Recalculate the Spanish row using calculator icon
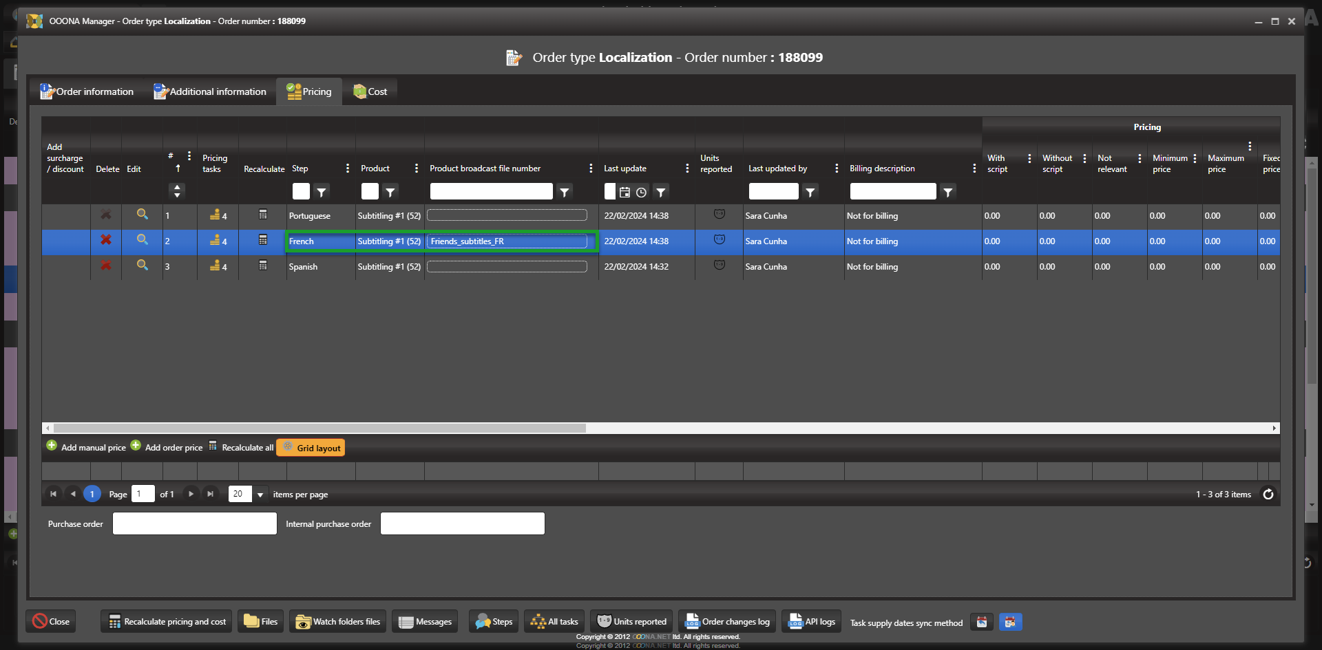The height and width of the screenshot is (650, 1322). coord(263,266)
